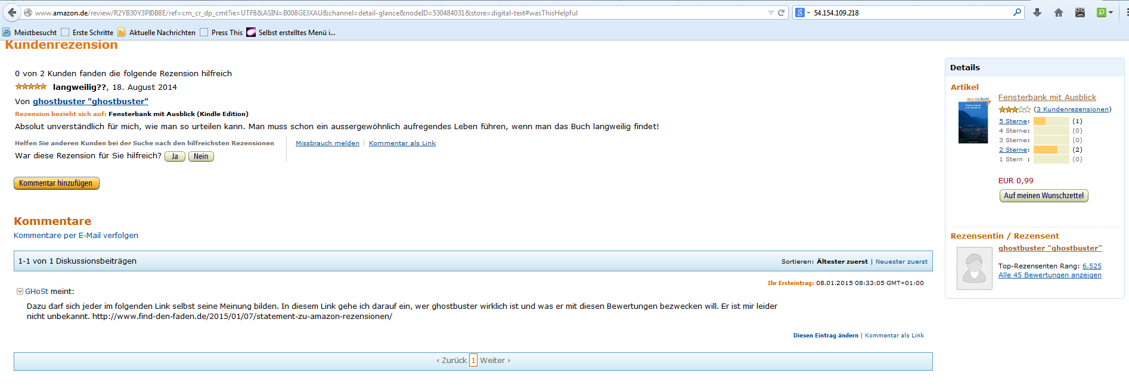Open the search engine selector dropdown arrow
1129x388 pixels.
pyautogui.click(x=808, y=12)
